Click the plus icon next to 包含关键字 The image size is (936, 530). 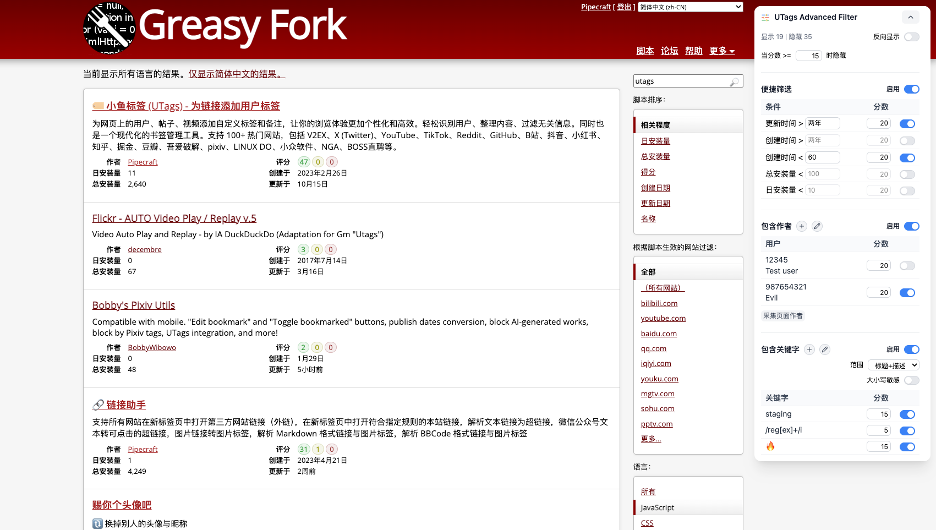809,349
